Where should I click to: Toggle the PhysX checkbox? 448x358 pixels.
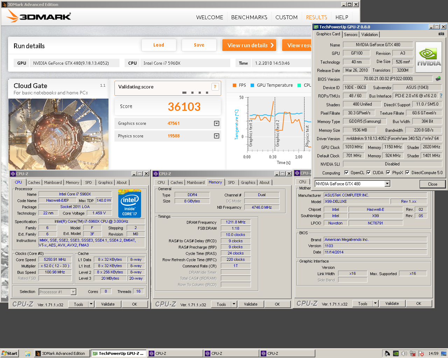pyautogui.click(x=388, y=172)
